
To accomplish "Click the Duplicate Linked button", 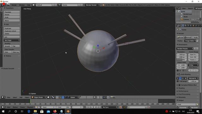I will click(12, 31).
